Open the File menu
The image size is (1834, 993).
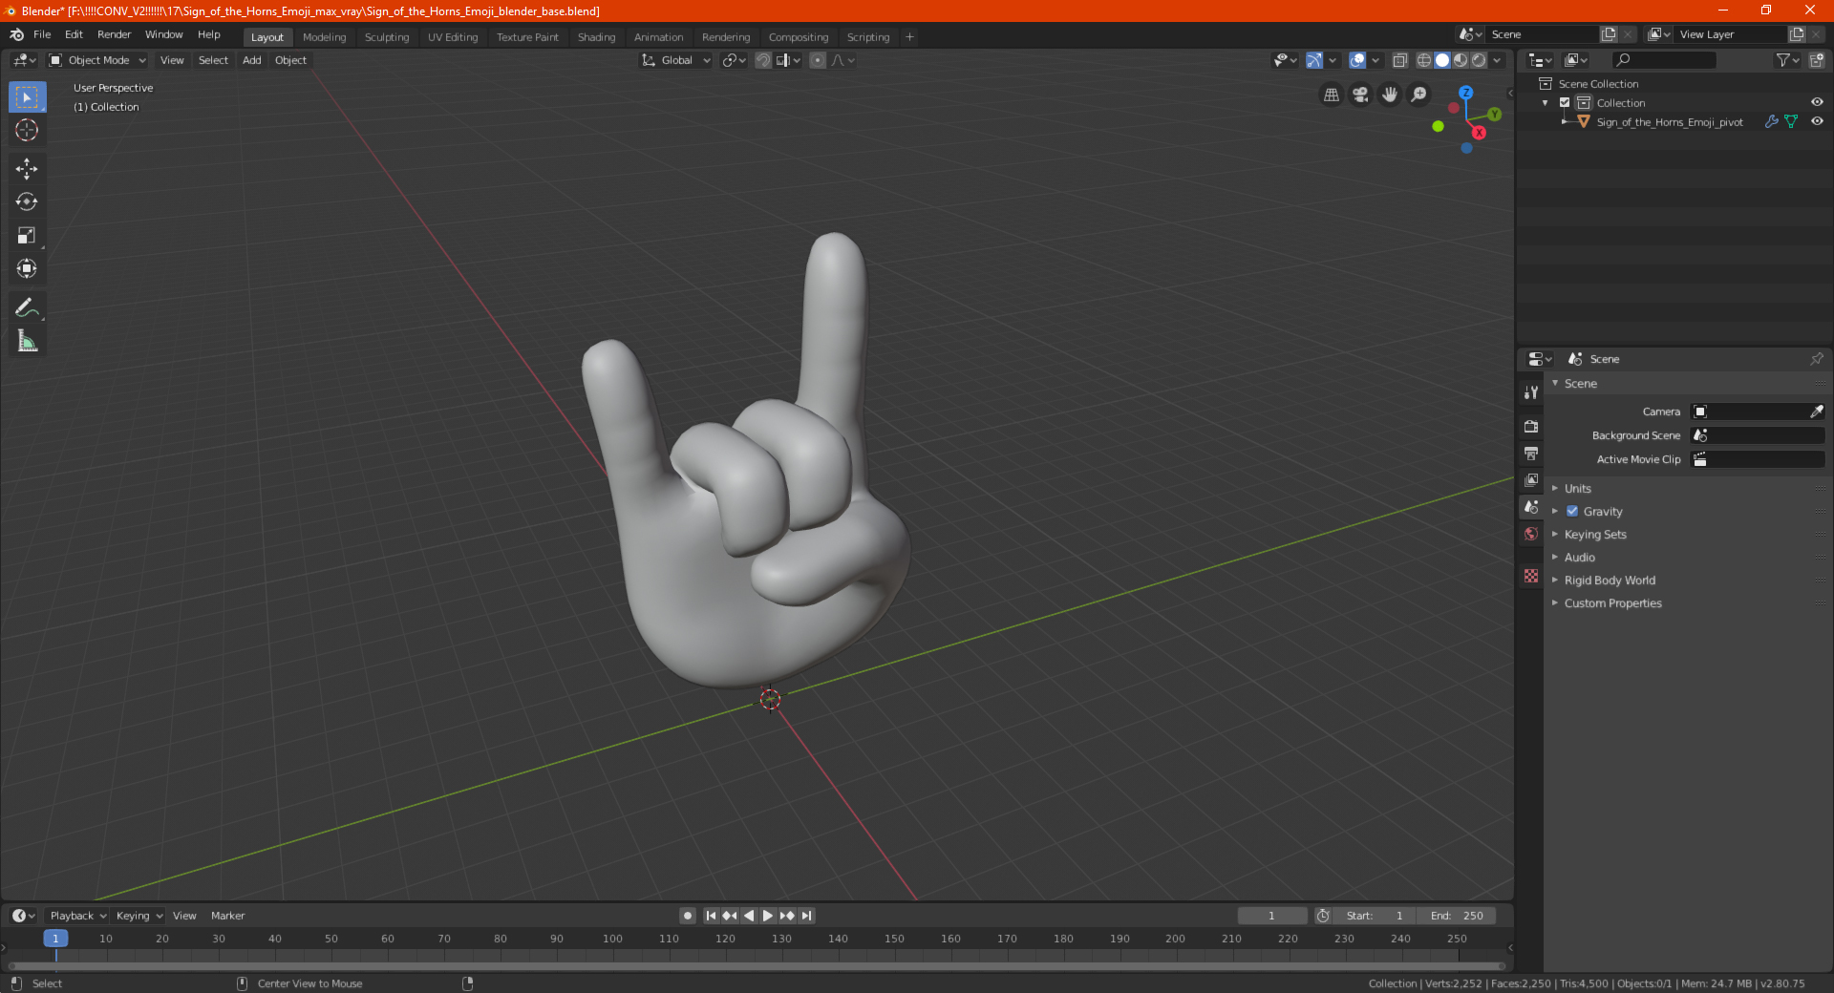pyautogui.click(x=42, y=34)
